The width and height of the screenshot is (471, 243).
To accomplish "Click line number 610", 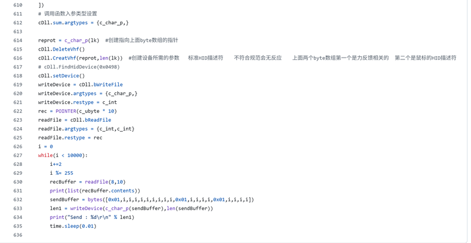I will pos(18,5).
